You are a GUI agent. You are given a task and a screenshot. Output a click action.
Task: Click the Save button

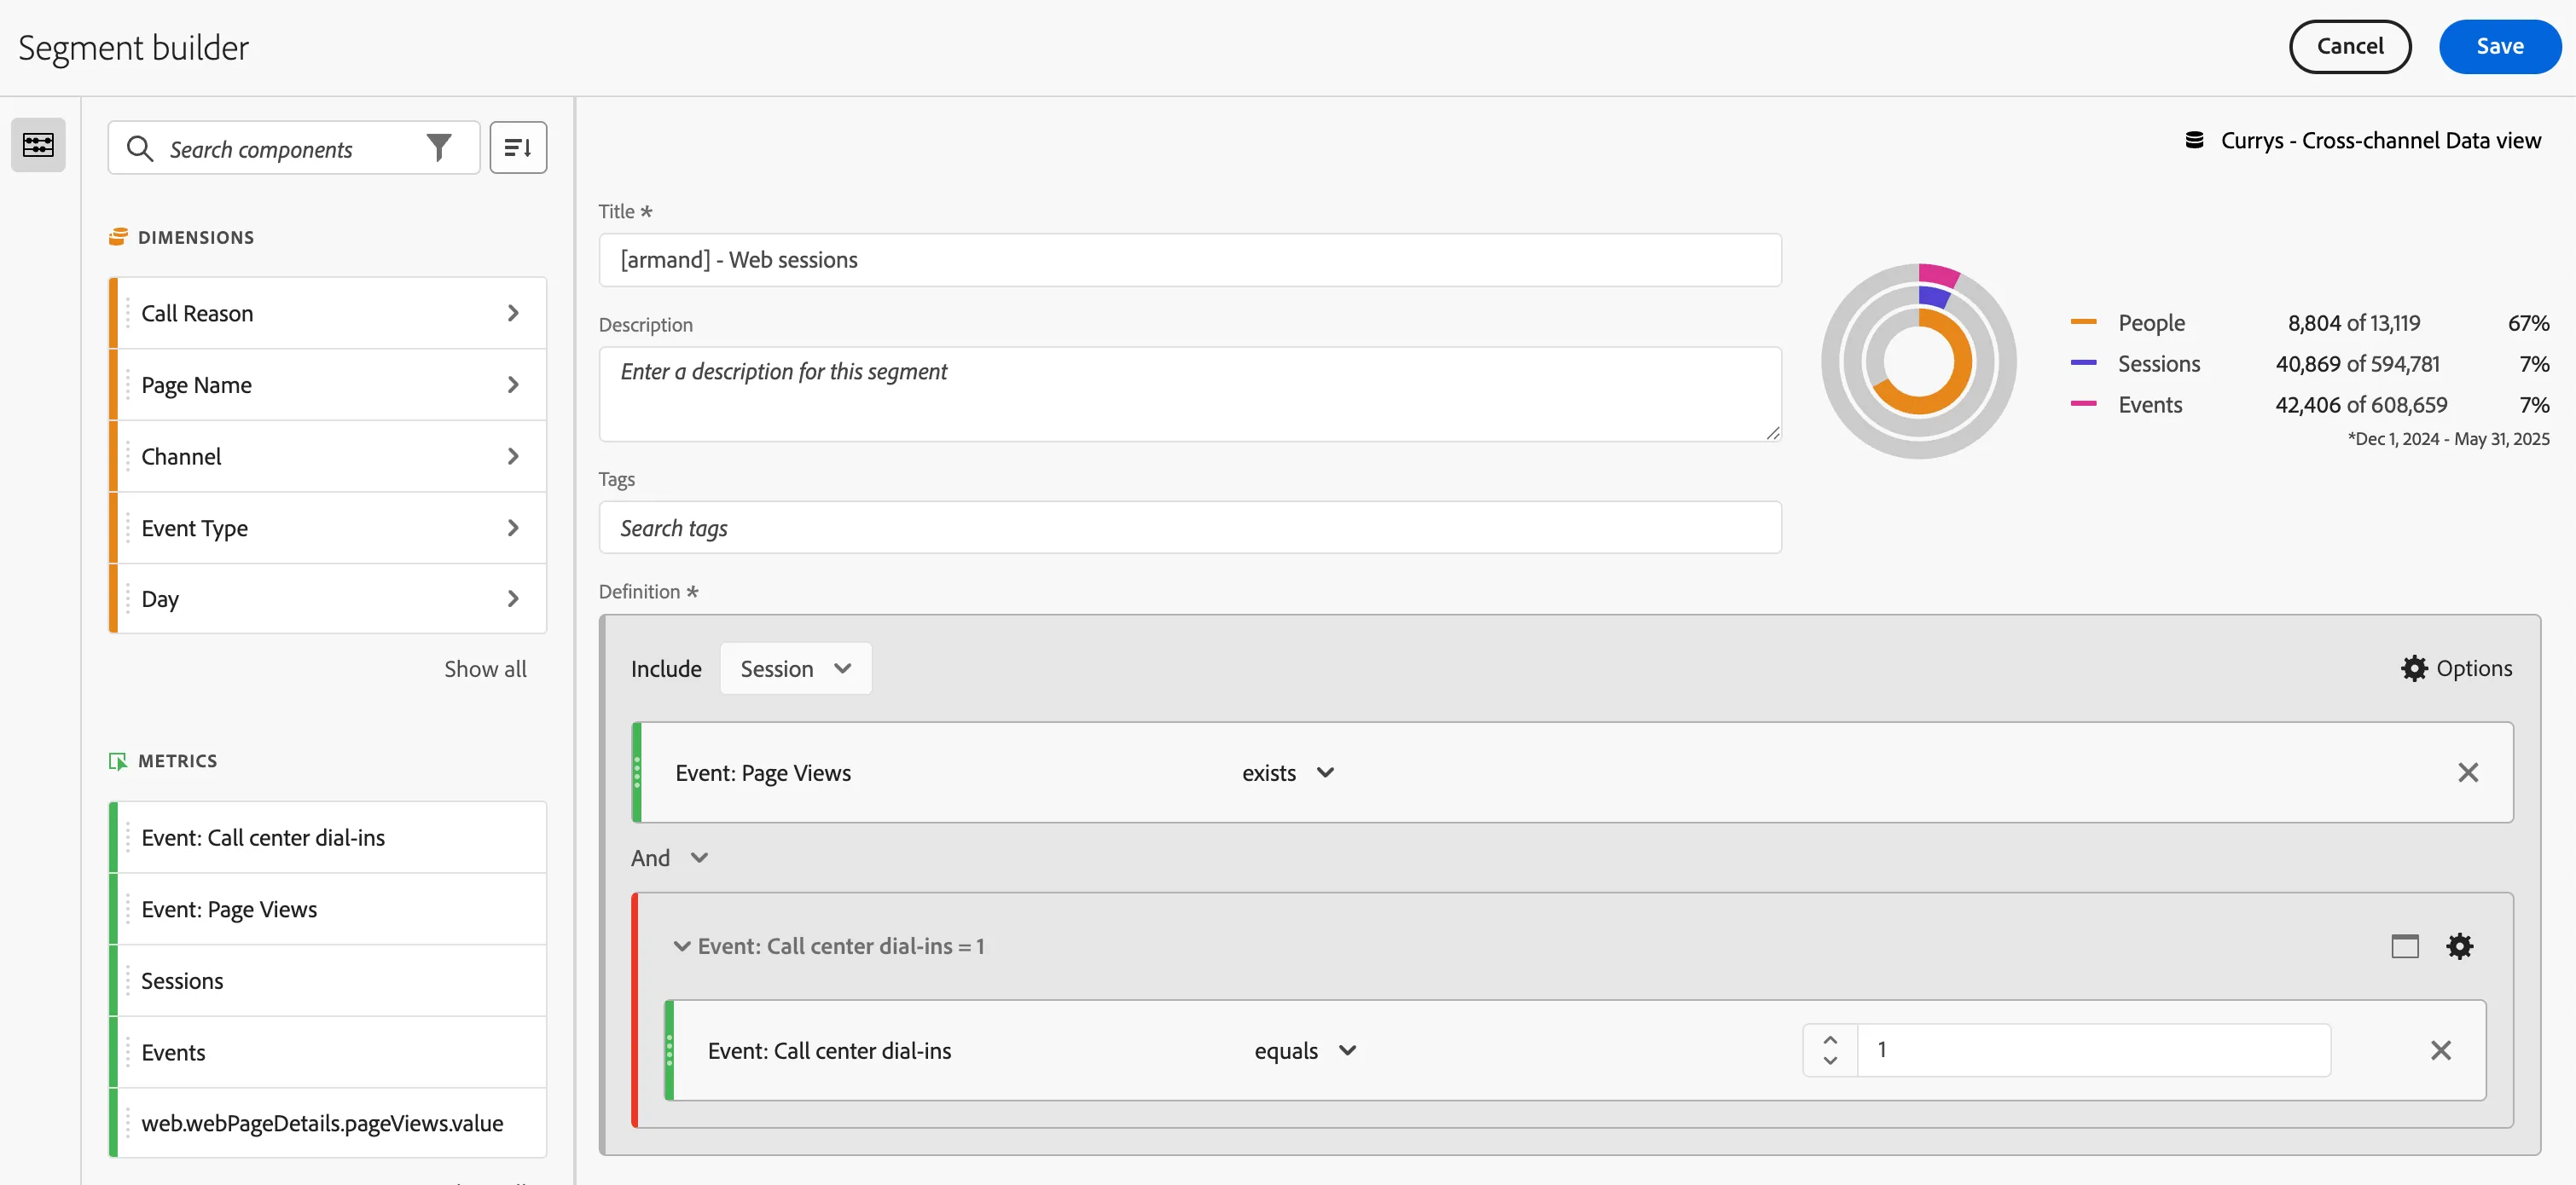(2499, 46)
